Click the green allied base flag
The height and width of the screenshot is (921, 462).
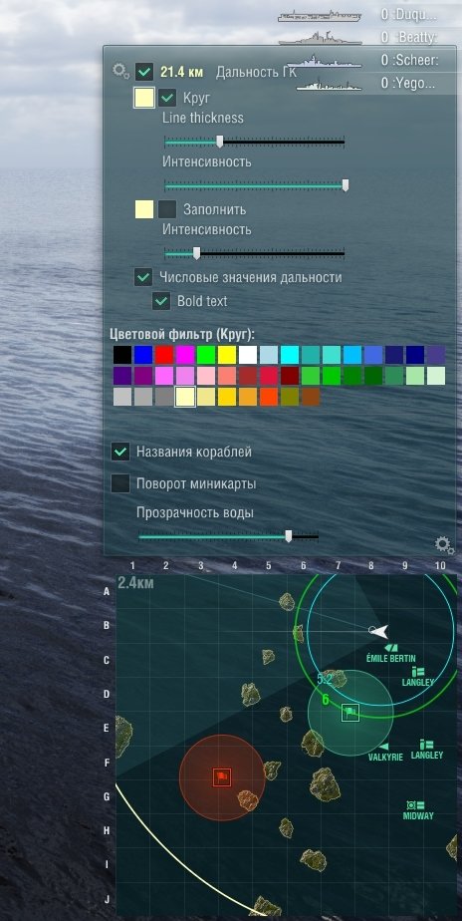tap(350, 713)
